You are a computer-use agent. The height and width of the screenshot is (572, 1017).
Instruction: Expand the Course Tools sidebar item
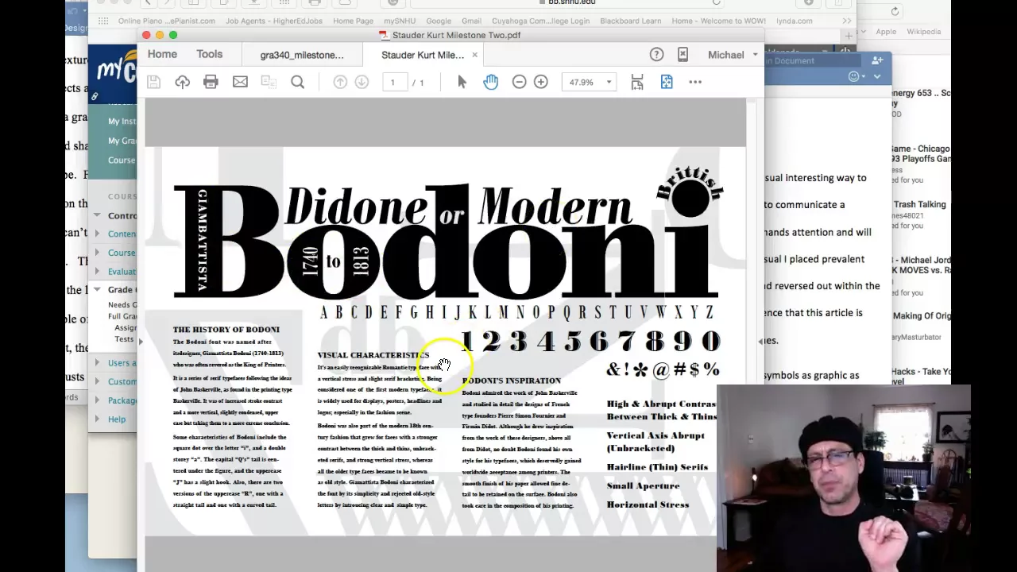click(x=97, y=253)
